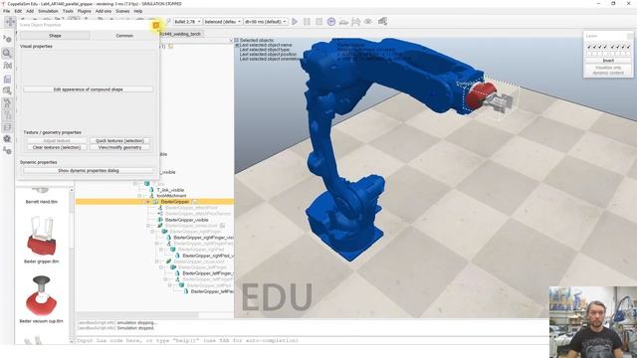Click the bottom-most icon in left sidebar
The width and height of the screenshot is (637, 358).
pos(7,151)
